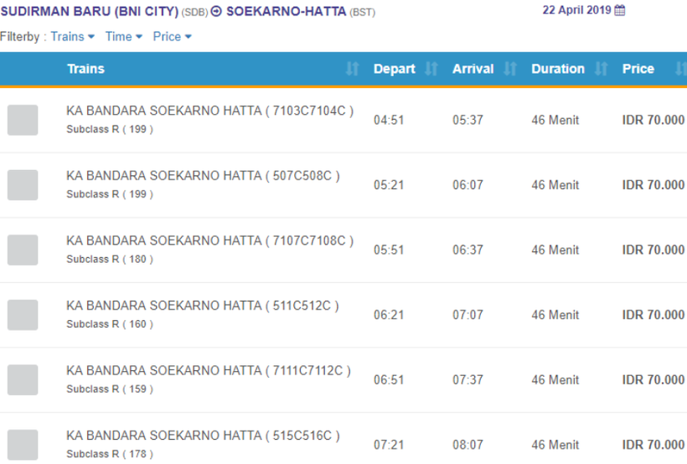
Task: Click sort arrows next to Price header
Action: pos(679,70)
